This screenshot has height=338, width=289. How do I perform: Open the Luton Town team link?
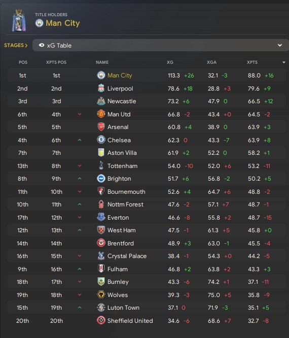click(123, 308)
